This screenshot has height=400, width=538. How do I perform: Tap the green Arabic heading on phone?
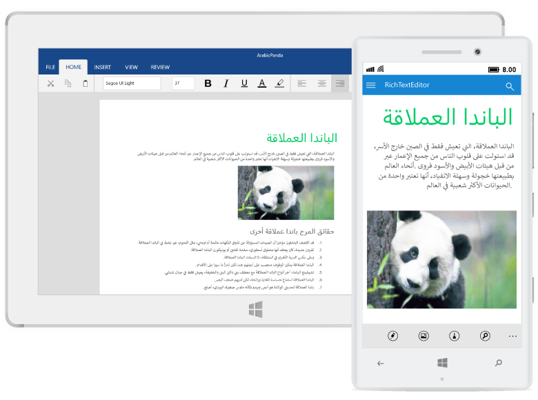click(448, 117)
